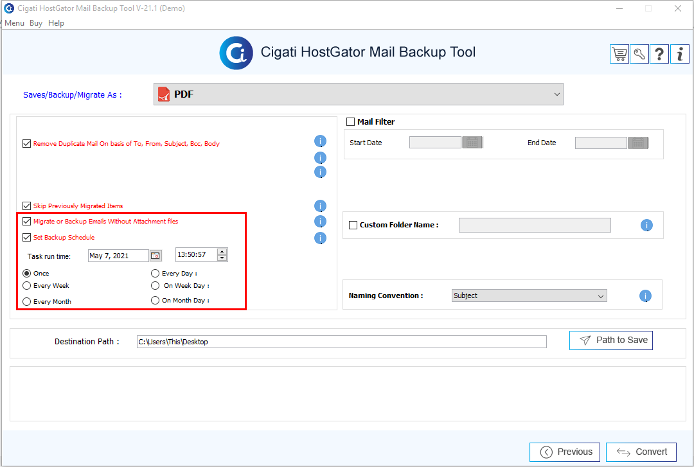
Task: Click the Path to Save button
Action: pyautogui.click(x=611, y=340)
